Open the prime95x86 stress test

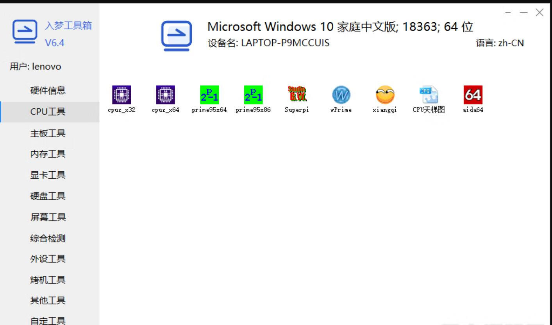pos(253,99)
